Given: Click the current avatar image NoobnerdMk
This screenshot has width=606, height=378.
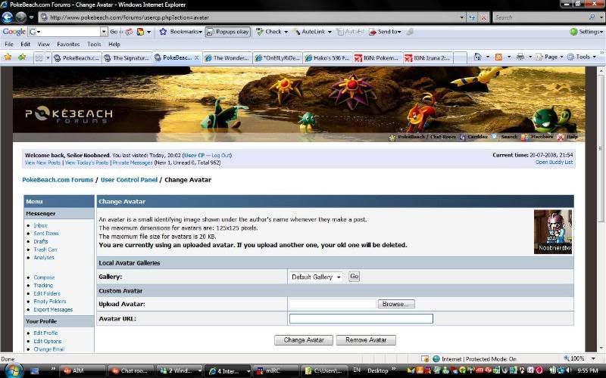Looking at the screenshot, I should (553, 232).
